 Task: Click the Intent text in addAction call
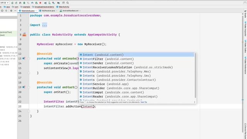click(88, 107)
